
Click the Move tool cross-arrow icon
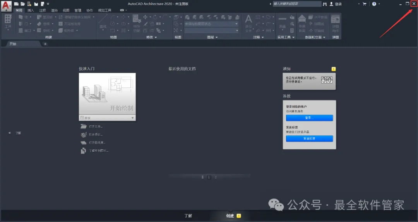point(145,17)
